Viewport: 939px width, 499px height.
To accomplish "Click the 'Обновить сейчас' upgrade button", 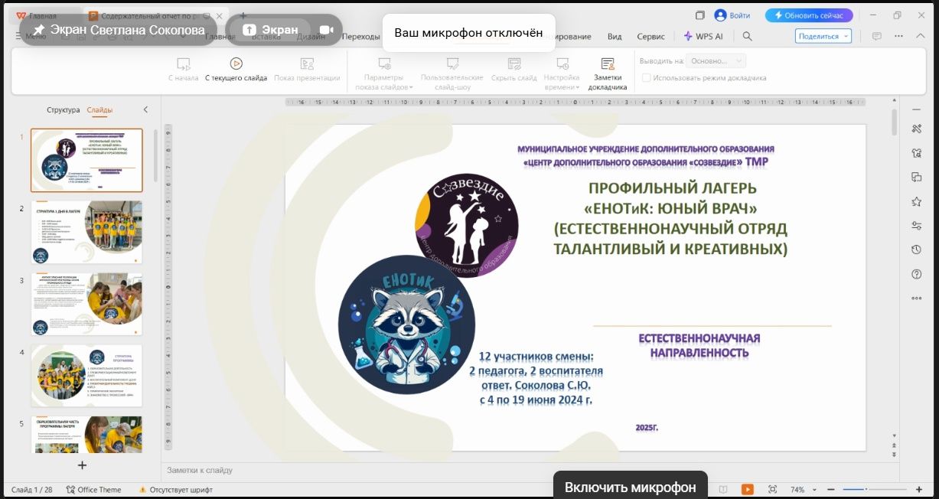I will 809,15.
